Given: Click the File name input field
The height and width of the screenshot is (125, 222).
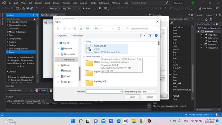Looking at the screenshot, I should pyautogui.click(x=104, y=92).
